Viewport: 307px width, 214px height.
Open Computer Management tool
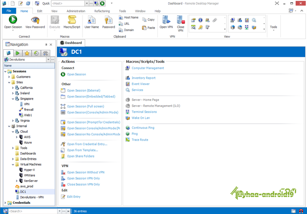148,68
